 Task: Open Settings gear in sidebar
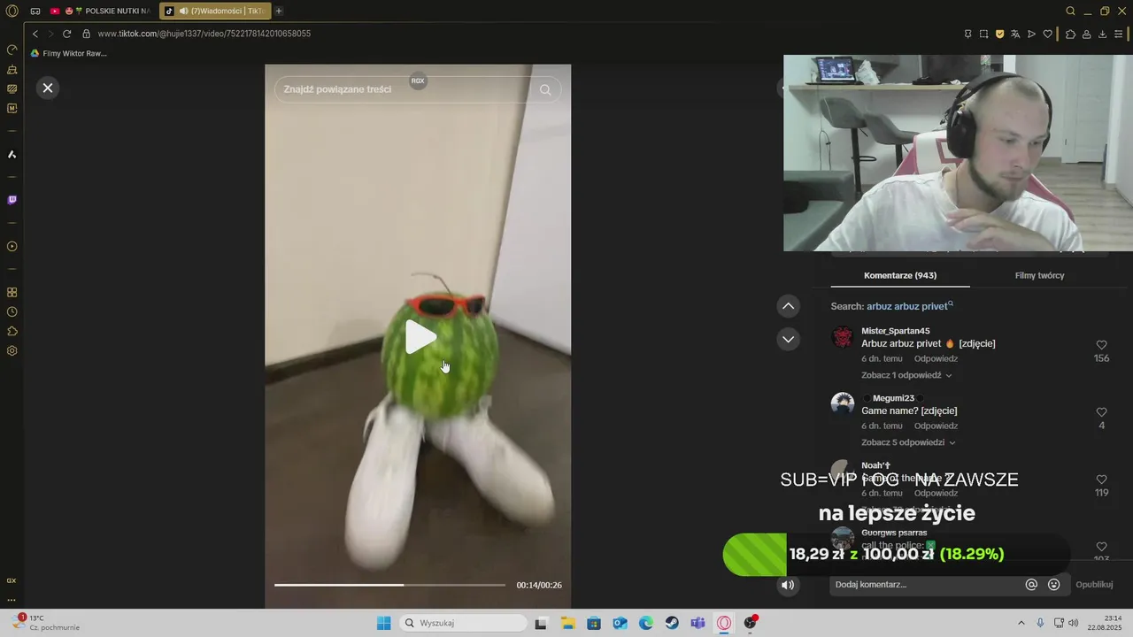pyautogui.click(x=12, y=350)
